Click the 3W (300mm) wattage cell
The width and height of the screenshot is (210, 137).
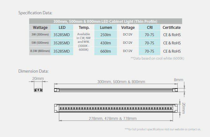coord(40,35)
